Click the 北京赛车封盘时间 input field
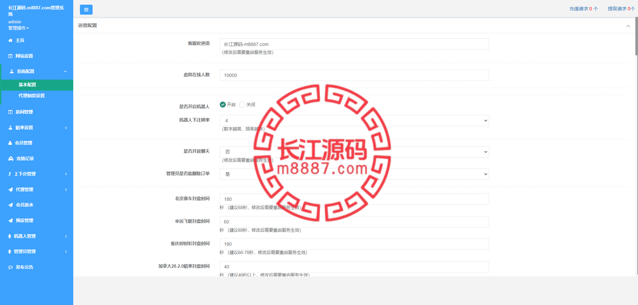 (x=354, y=199)
